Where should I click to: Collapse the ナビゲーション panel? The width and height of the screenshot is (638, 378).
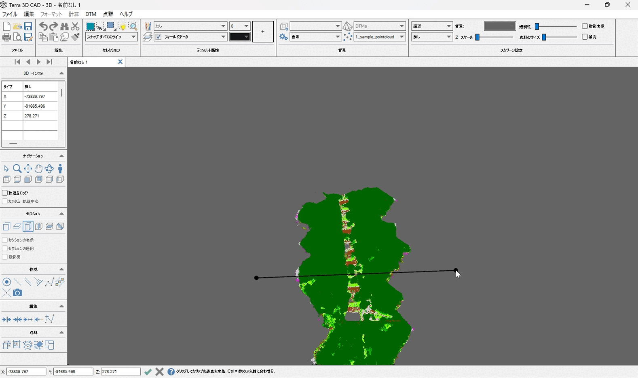[x=61, y=156]
